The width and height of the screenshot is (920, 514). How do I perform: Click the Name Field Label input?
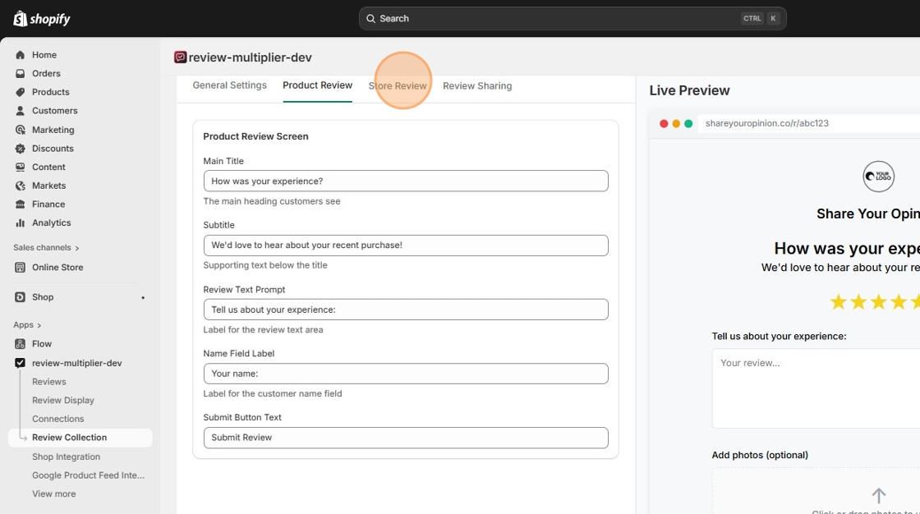tap(406, 373)
